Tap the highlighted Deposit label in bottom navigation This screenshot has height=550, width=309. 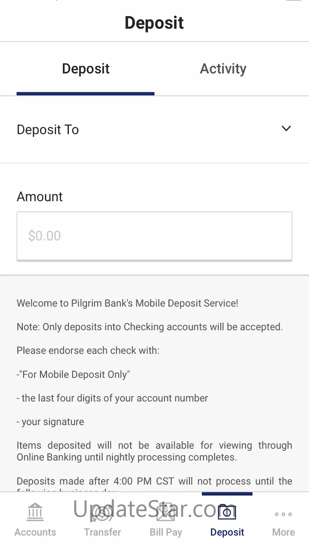tap(227, 532)
